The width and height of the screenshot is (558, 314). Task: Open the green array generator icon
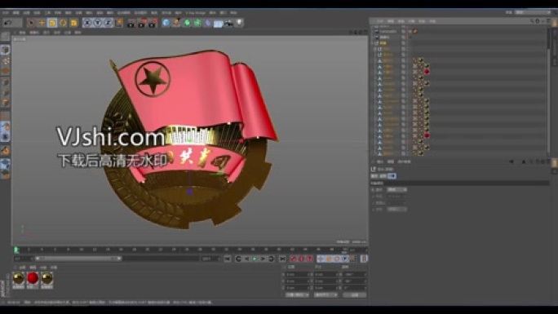pos(197,23)
